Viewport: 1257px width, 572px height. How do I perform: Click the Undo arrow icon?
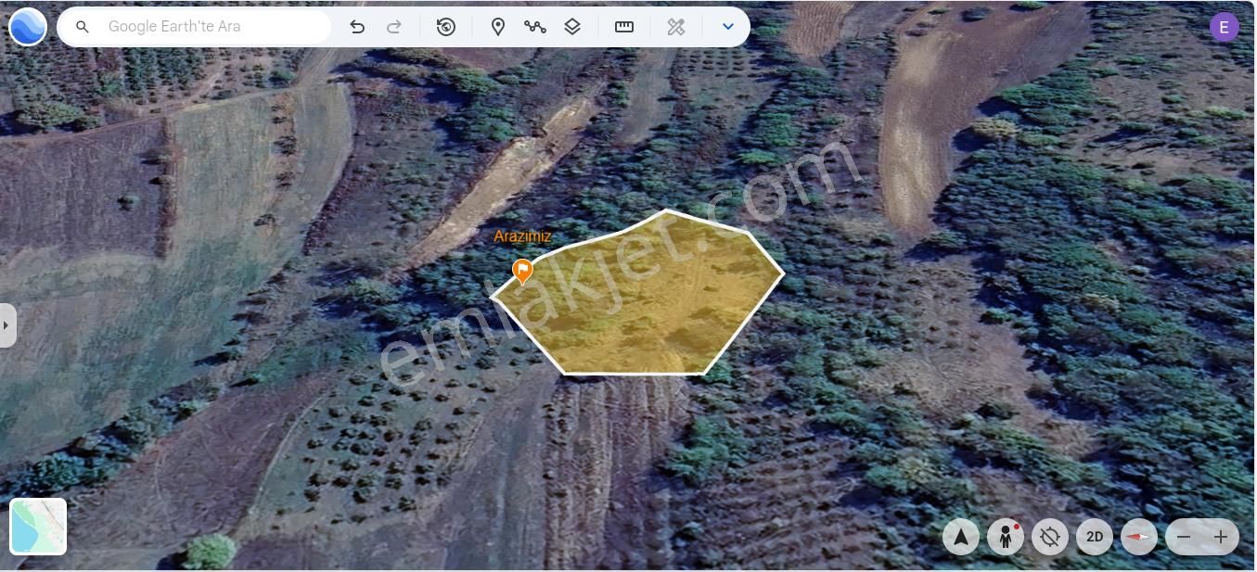coord(357,26)
